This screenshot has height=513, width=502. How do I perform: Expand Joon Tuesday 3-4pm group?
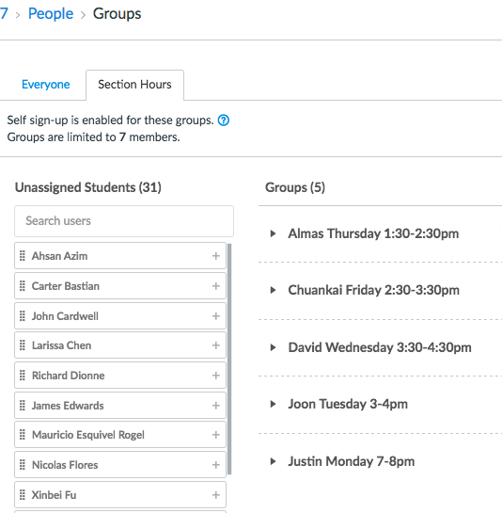(273, 404)
